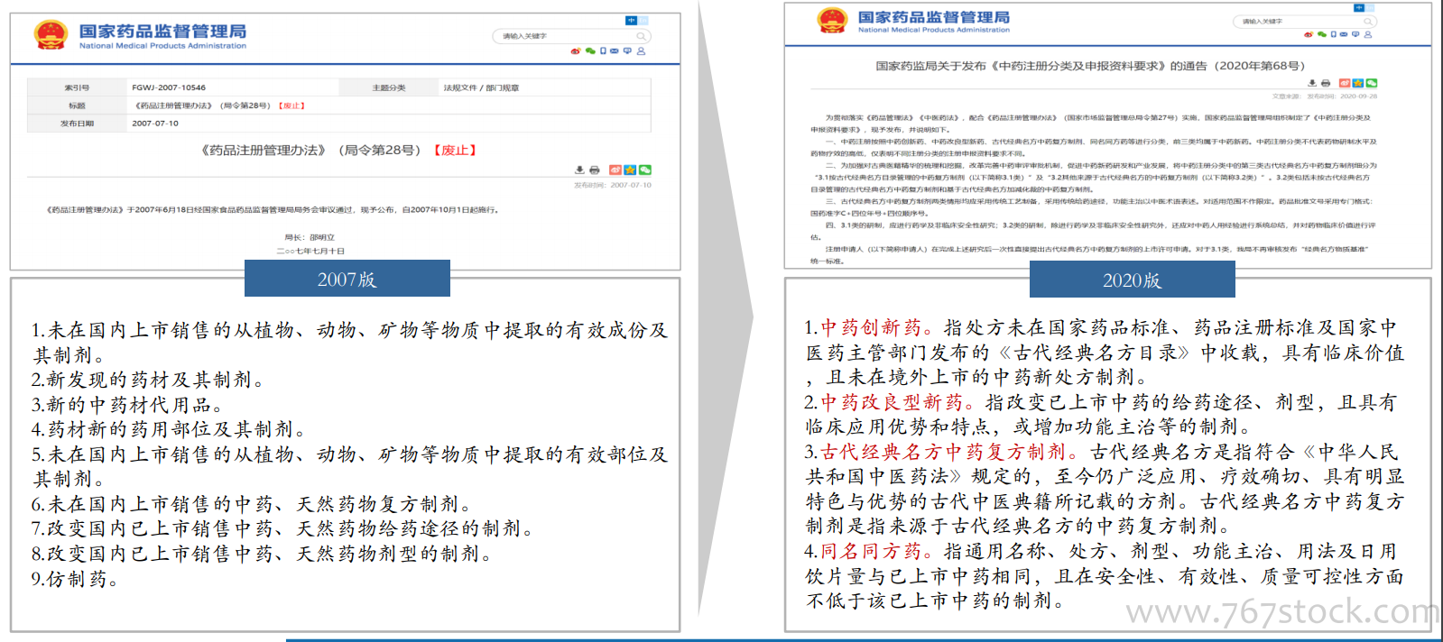Open the header WeChat icon on the 2007 page

pyautogui.click(x=590, y=51)
